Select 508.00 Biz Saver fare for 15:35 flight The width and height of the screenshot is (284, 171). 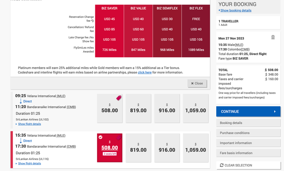110,148
